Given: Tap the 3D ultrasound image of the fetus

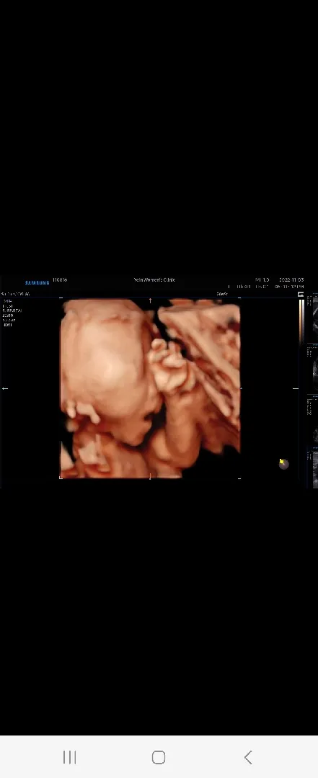Looking at the screenshot, I should tap(150, 388).
